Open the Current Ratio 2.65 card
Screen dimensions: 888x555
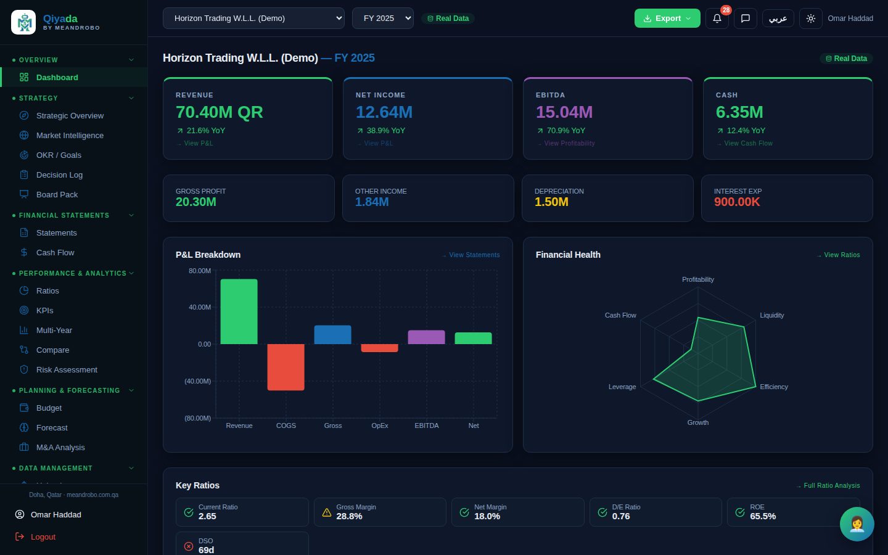242,512
